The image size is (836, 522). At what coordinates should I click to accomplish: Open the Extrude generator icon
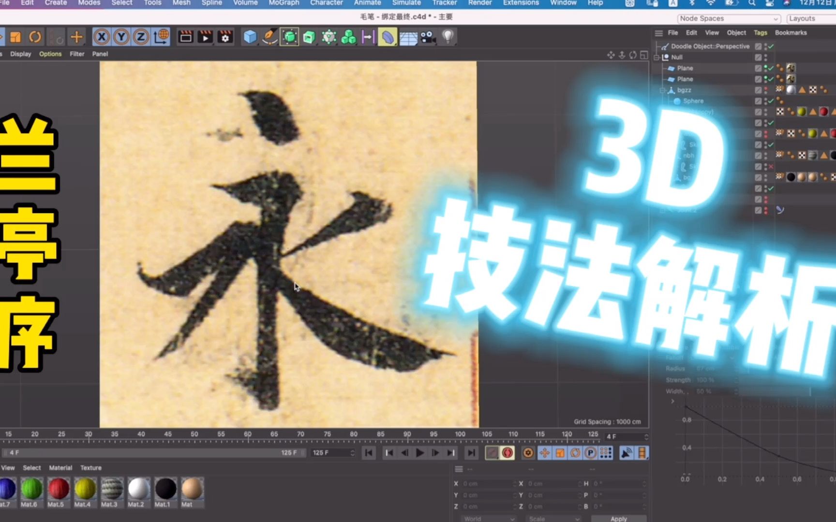[x=309, y=37]
